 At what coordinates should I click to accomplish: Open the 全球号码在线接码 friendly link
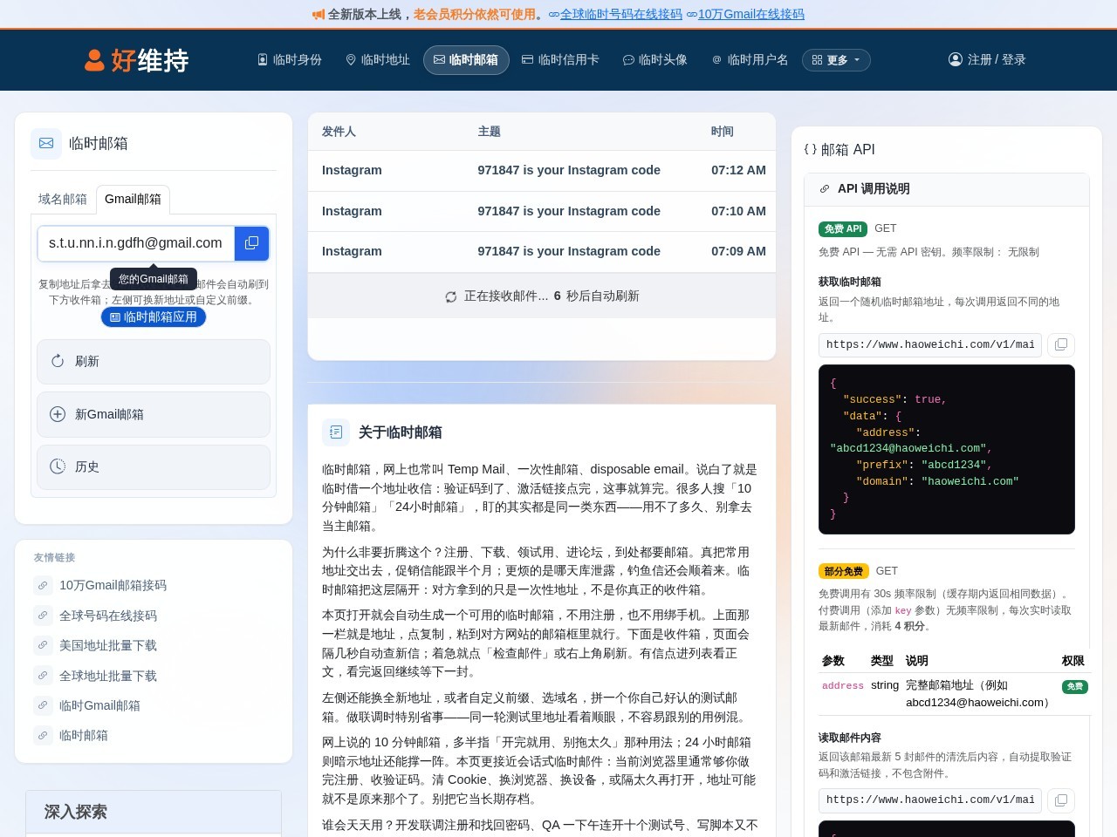pos(108,616)
